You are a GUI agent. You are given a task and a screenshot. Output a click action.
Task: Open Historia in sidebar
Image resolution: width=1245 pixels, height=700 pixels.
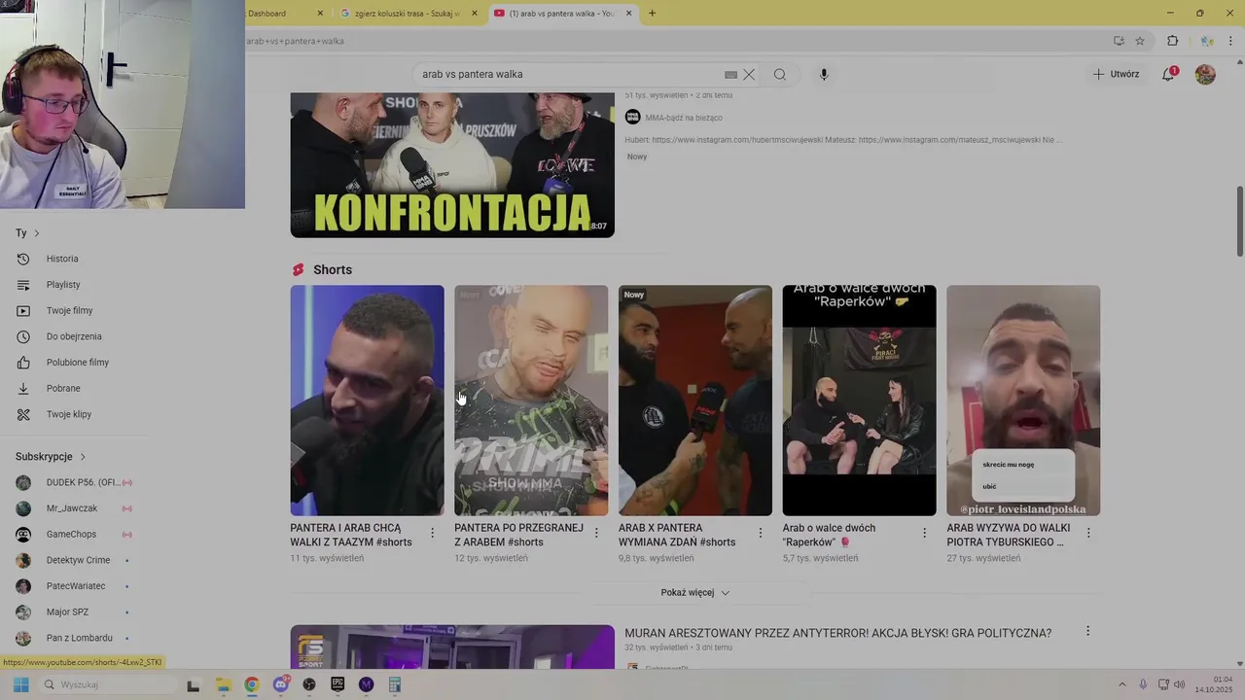62,259
